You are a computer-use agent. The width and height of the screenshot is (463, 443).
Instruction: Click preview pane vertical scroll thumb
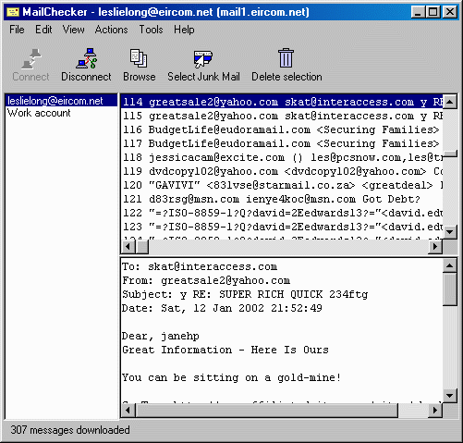450,289
